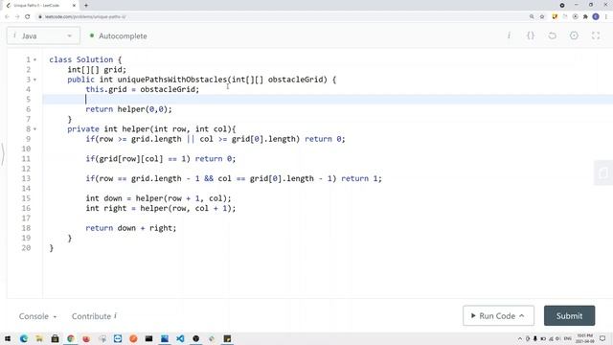Go back in browser history

[x=7, y=17]
